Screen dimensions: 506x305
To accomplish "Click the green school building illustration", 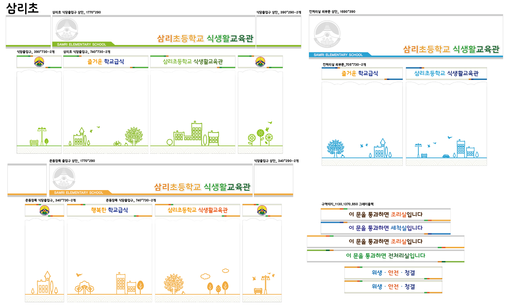I will (x=196, y=134).
